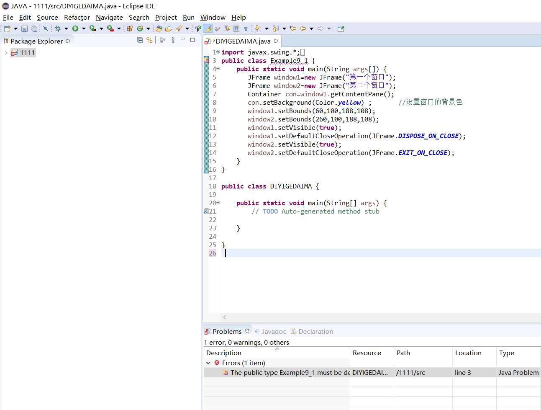The image size is (541, 410).
Task: Open the Help menu
Action: (238, 17)
